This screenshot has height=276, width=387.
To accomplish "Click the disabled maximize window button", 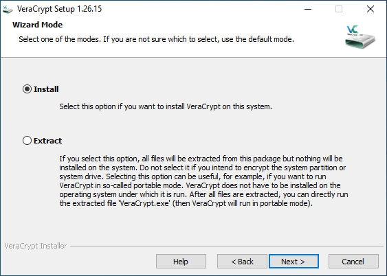I will pos(339,9).
